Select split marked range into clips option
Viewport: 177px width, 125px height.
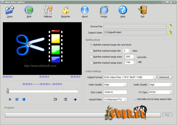tap(91, 51)
